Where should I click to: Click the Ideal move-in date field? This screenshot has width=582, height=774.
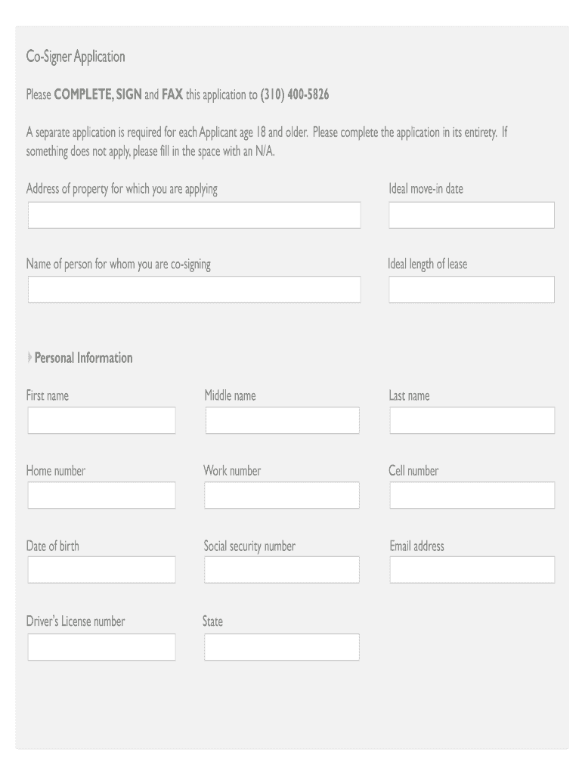471,215
